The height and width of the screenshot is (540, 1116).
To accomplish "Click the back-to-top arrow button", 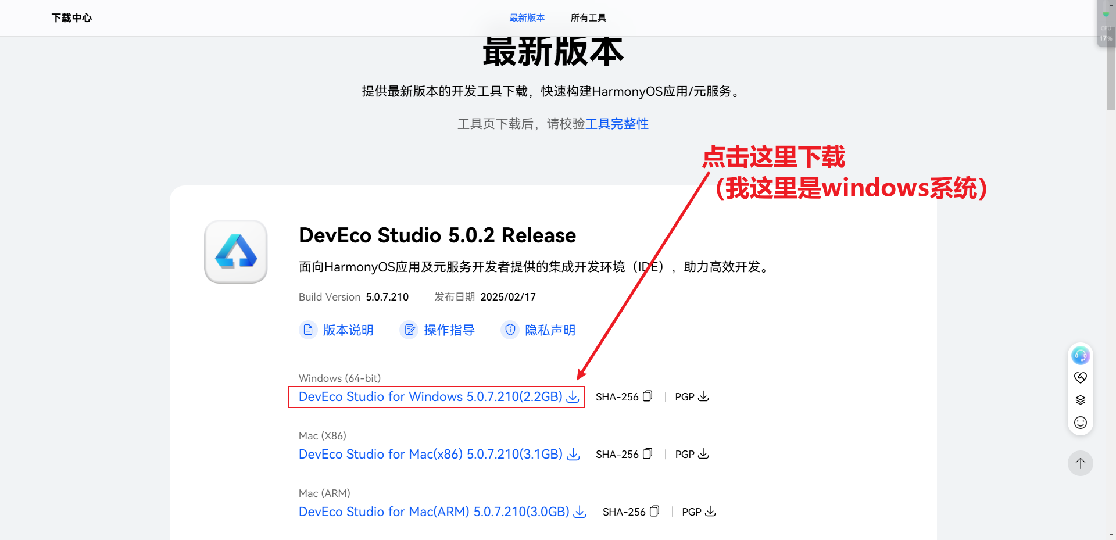I will [1080, 463].
